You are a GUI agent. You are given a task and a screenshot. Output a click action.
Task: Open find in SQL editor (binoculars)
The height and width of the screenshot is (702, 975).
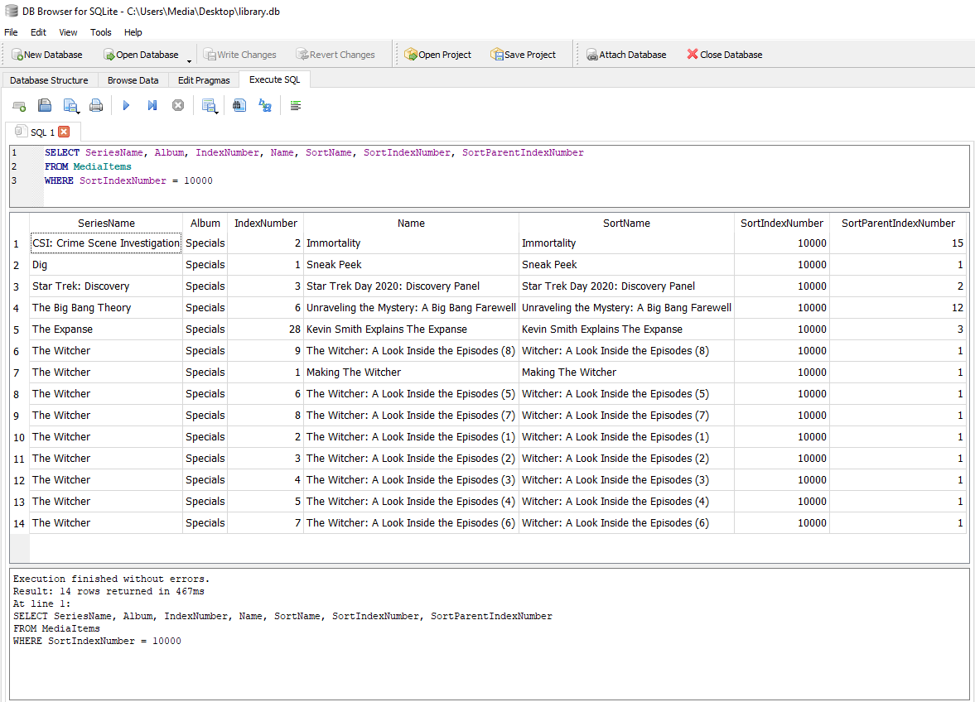click(239, 106)
